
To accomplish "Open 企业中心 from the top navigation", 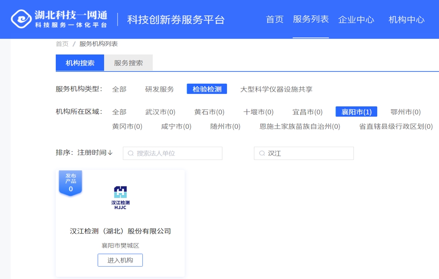I will pos(356,19).
